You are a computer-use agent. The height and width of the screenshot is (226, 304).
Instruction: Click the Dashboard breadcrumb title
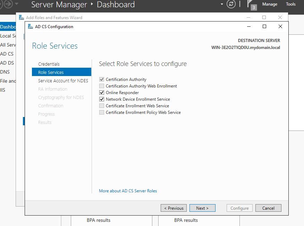[x=116, y=5]
